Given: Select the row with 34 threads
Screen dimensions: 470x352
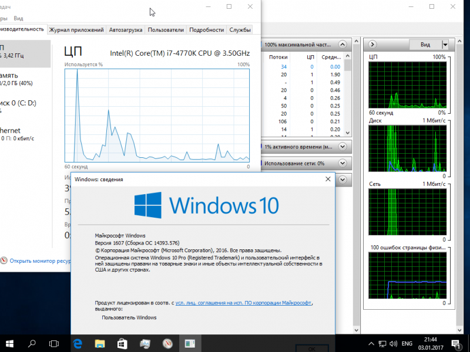Looking at the screenshot, I should click(303, 67).
